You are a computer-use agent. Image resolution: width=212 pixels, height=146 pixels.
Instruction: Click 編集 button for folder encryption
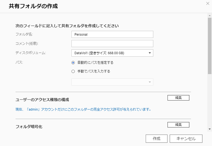178,124
